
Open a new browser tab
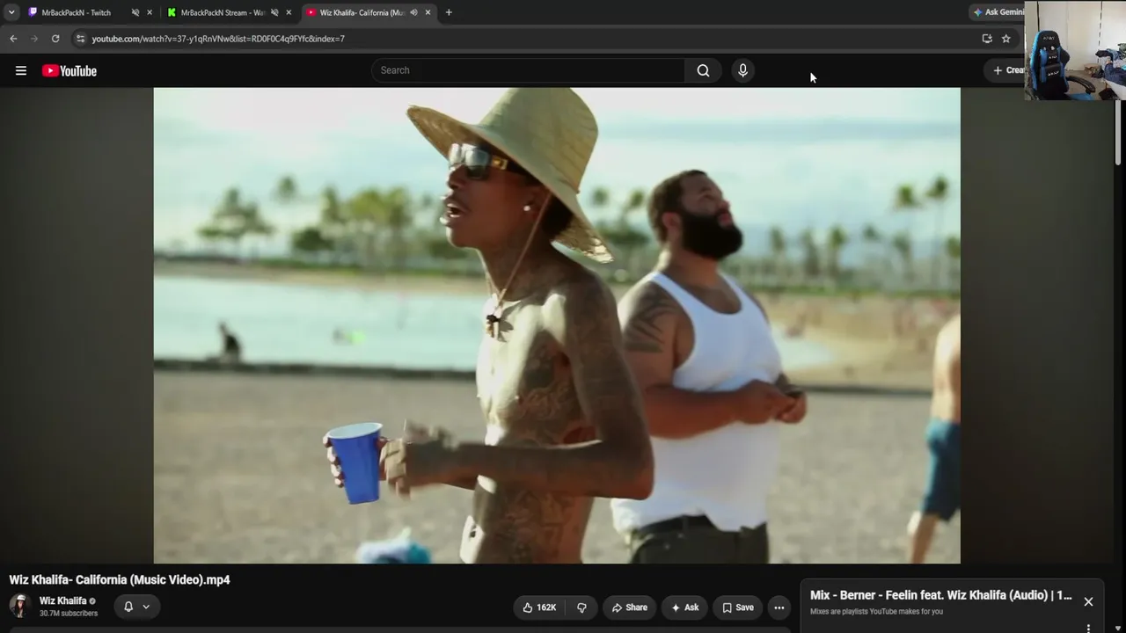(x=449, y=12)
